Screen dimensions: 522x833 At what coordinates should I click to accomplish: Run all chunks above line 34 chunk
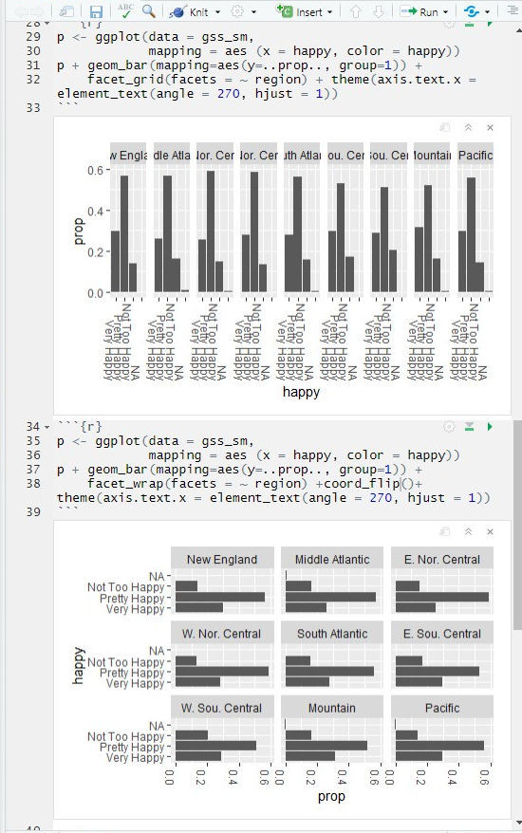click(470, 427)
